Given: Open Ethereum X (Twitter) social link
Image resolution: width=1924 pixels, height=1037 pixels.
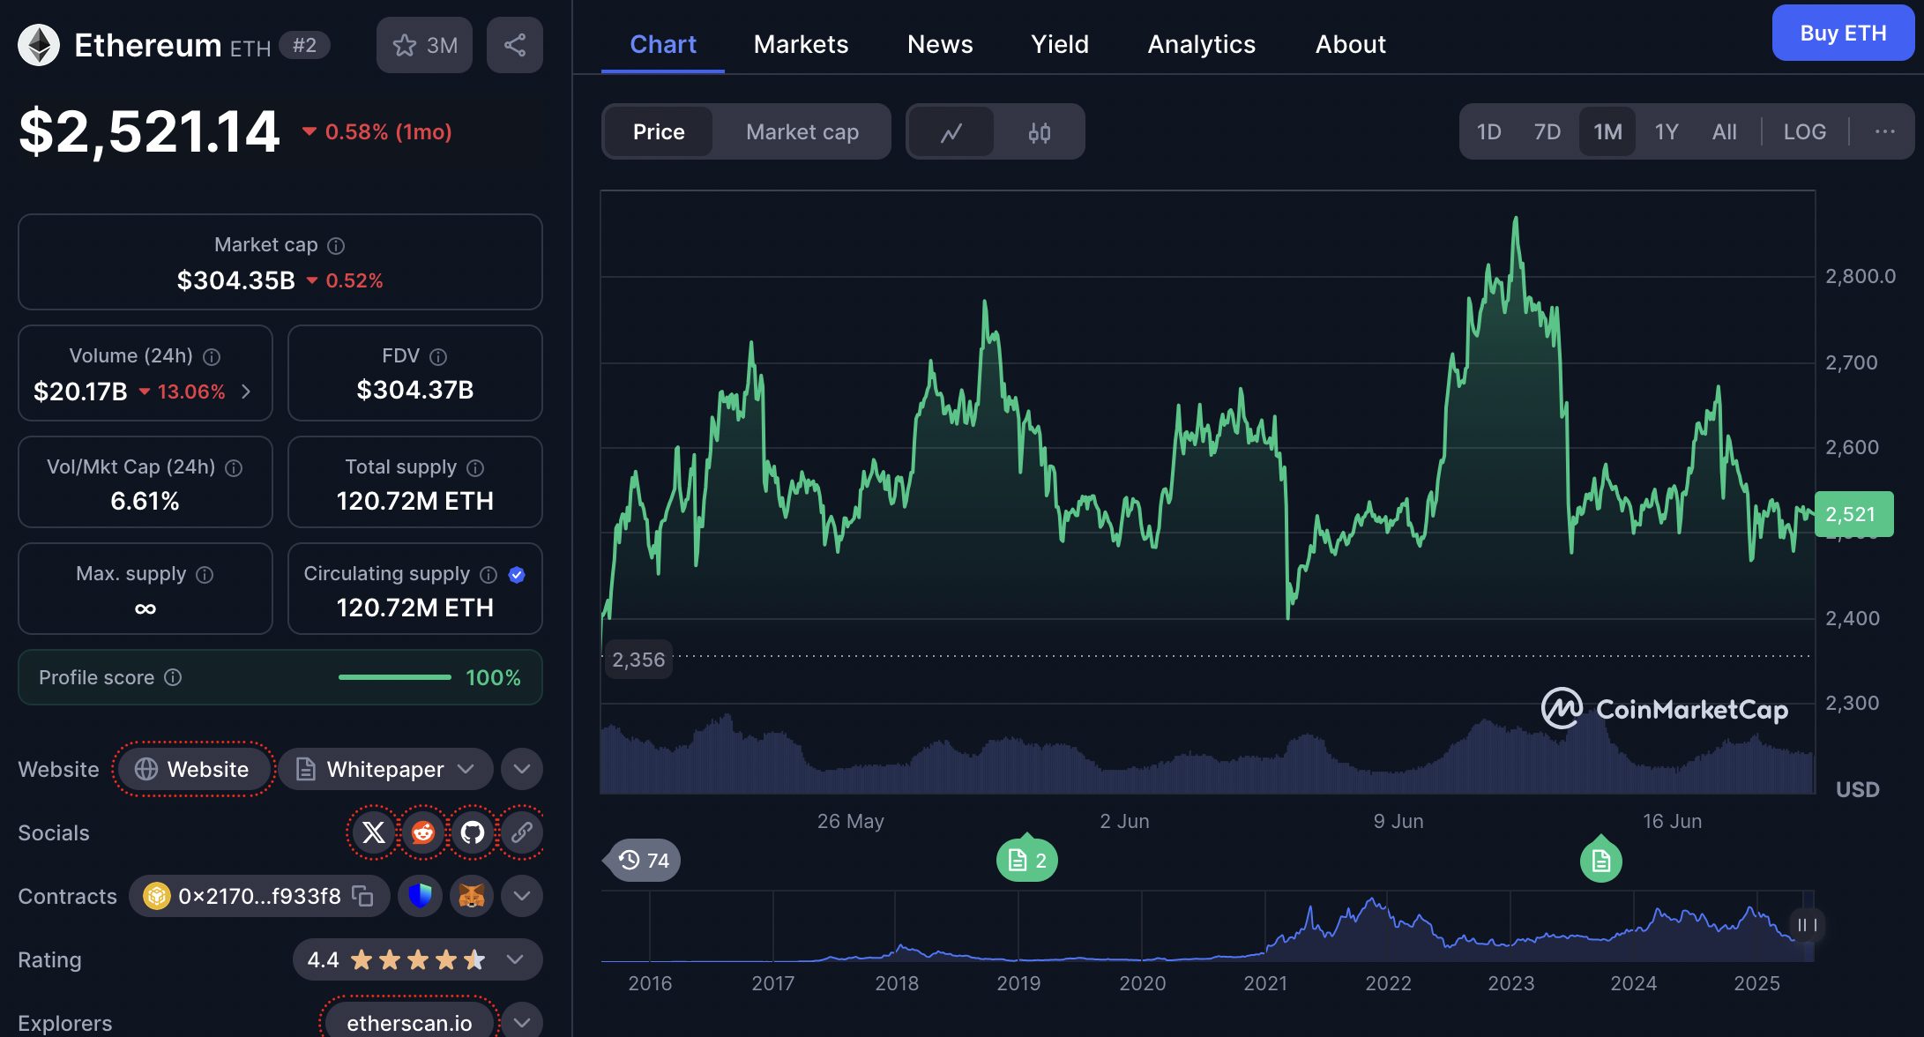Looking at the screenshot, I should pos(374,832).
